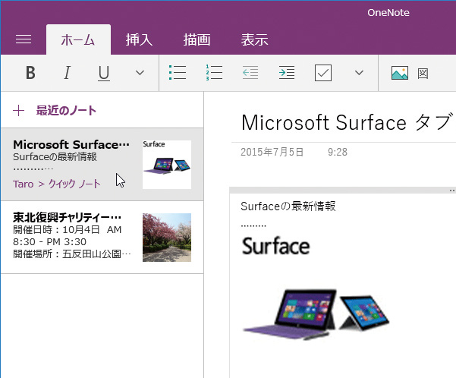Select the Surfaceの最新情報 text line
The height and width of the screenshot is (378, 456).
288,206
